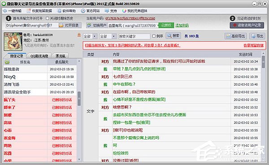
Task: Click the 内容 column header
Action: point(116,55)
